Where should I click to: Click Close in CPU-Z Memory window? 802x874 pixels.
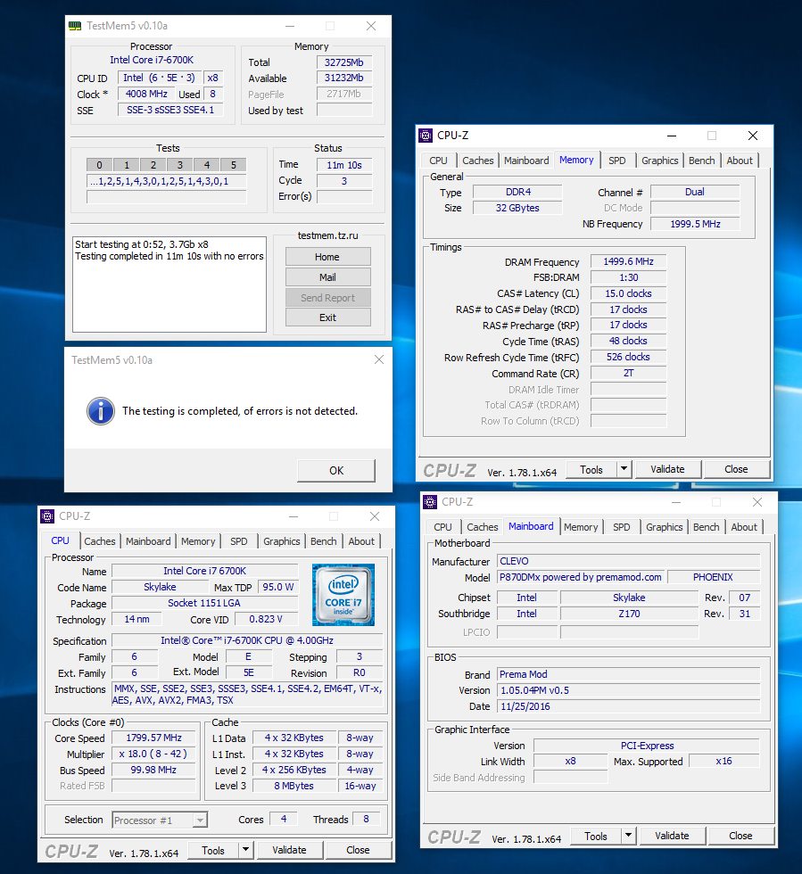[736, 469]
